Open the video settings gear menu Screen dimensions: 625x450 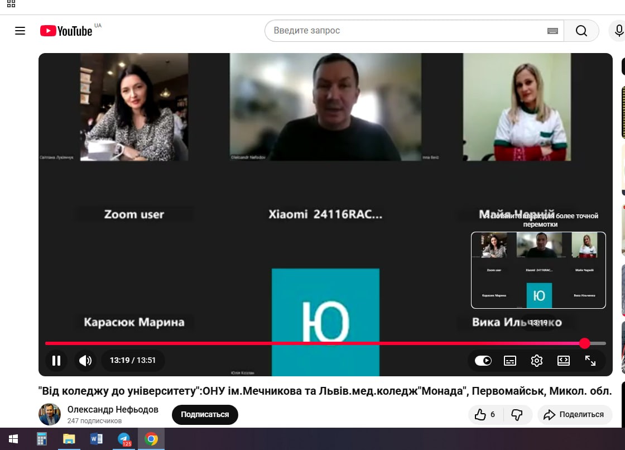click(537, 361)
